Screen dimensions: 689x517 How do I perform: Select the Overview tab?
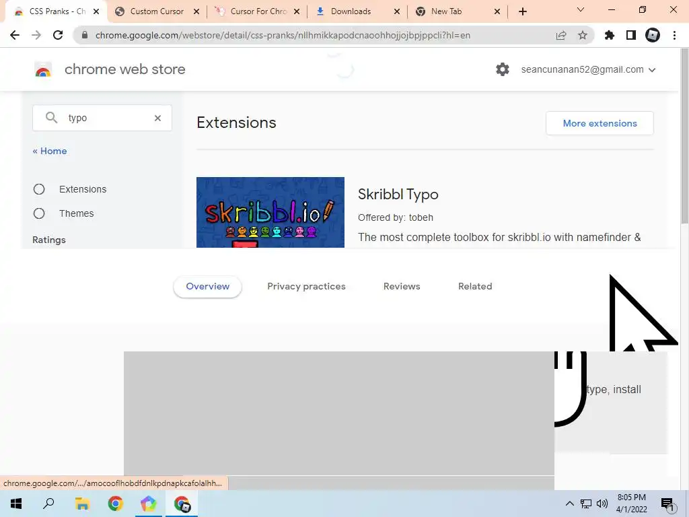click(207, 286)
